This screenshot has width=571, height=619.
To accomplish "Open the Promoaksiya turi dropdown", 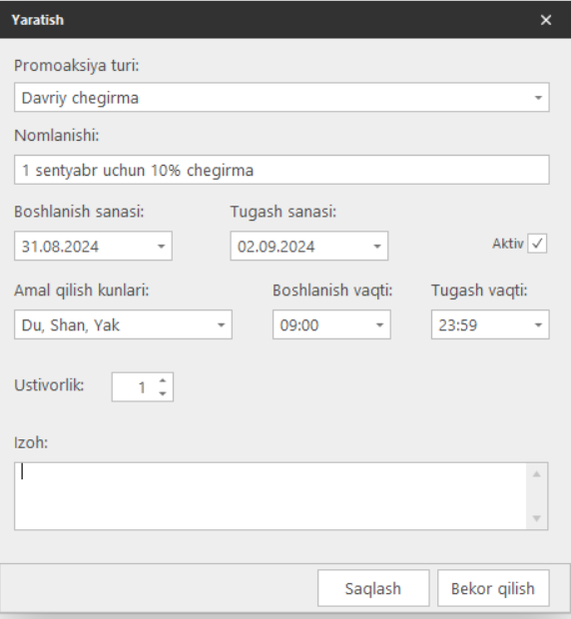I will [282, 97].
